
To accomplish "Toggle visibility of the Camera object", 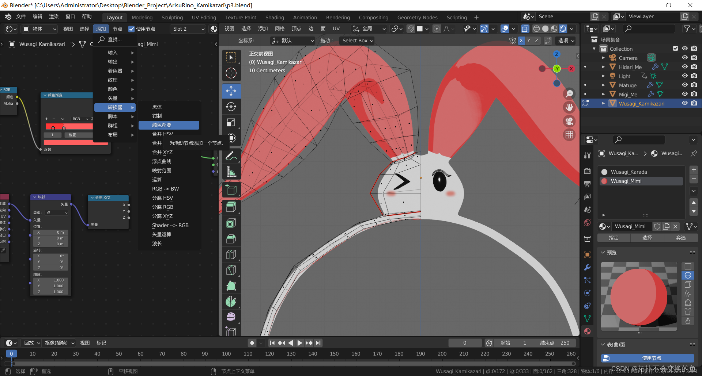I will click(685, 58).
